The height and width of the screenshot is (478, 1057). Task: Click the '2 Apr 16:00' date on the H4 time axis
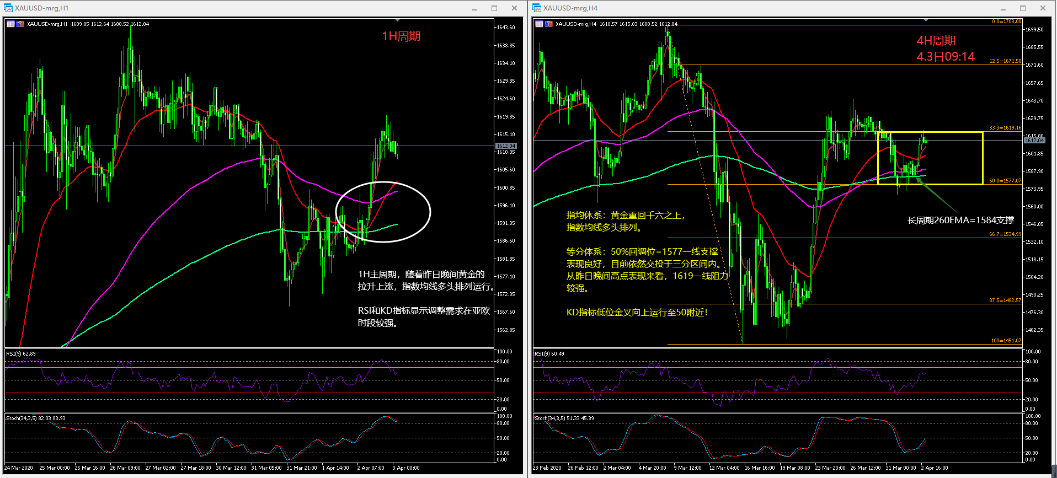pos(935,468)
